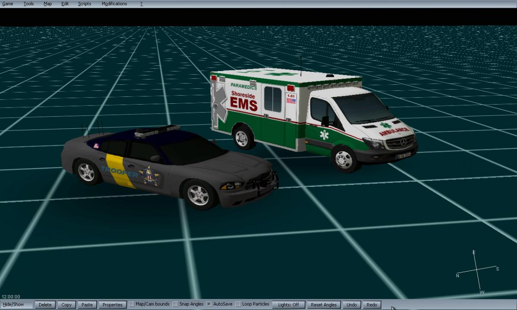The width and height of the screenshot is (517, 310).
Task: Click the Redo button
Action: point(372,305)
